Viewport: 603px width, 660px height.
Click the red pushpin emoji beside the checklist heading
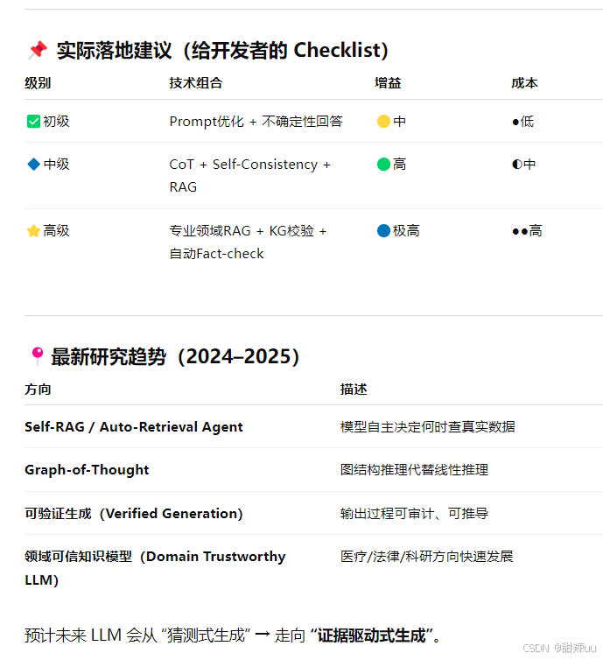click(x=38, y=50)
